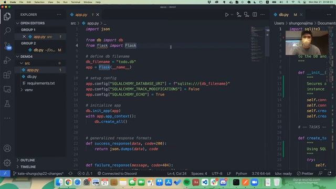The width and height of the screenshot is (336, 189).
Task: Expand the venv folder
Action: [x=29, y=90]
